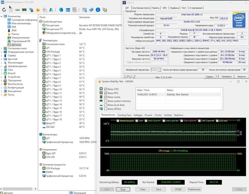The width and height of the screenshot is (249, 194).
Task: Open CPU-Z Память tab
Action: point(156,8)
